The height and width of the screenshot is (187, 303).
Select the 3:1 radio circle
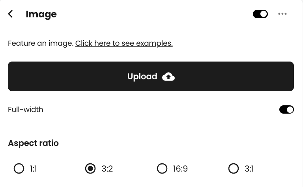tap(234, 168)
